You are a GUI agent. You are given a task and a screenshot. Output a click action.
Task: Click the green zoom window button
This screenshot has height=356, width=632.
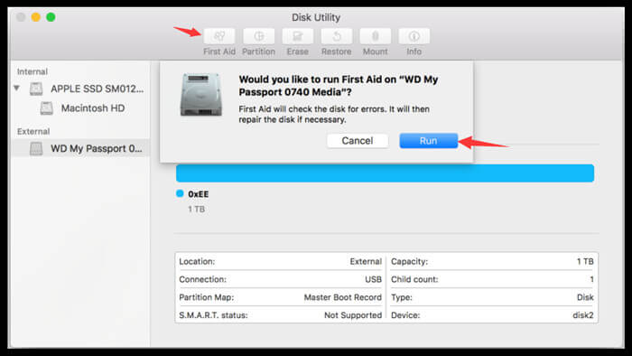[51, 17]
